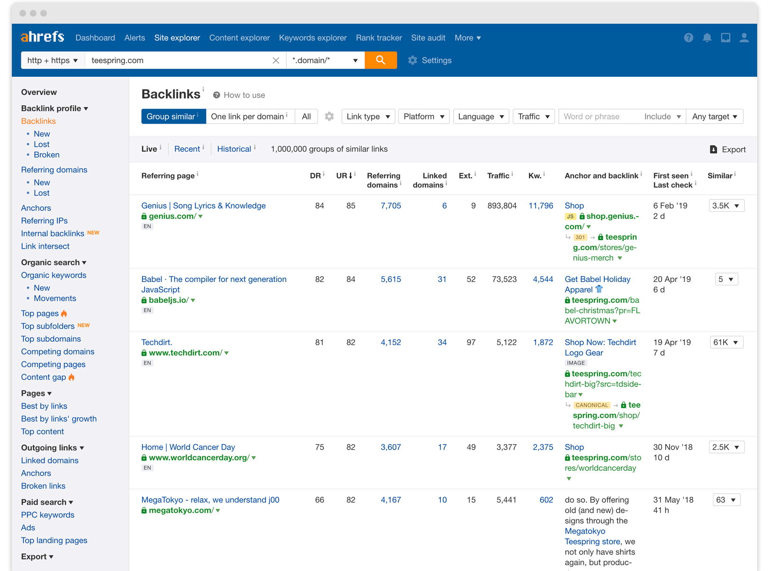The image size is (769, 571).
Task: Expand the megatokyo.com URL arrow
Action: pos(218,511)
